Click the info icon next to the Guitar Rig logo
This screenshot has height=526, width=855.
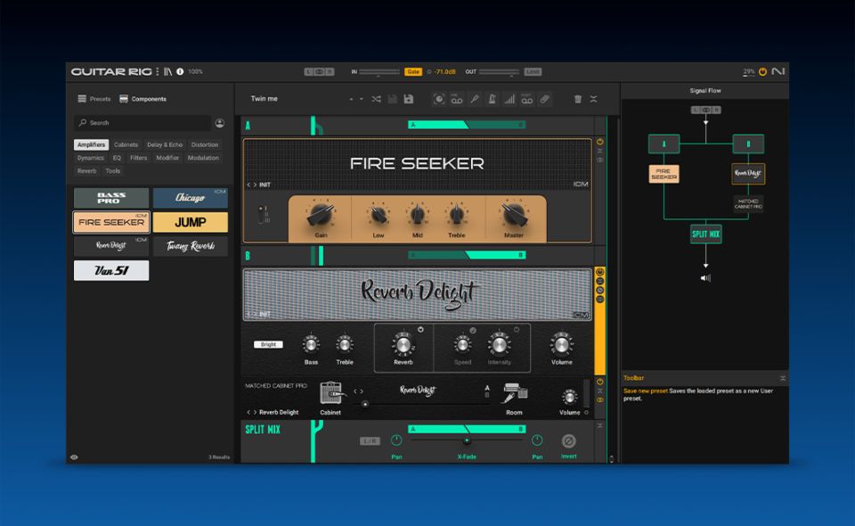click(x=180, y=71)
